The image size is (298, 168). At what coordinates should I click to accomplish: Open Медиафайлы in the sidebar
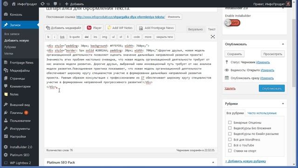tap(20, 70)
